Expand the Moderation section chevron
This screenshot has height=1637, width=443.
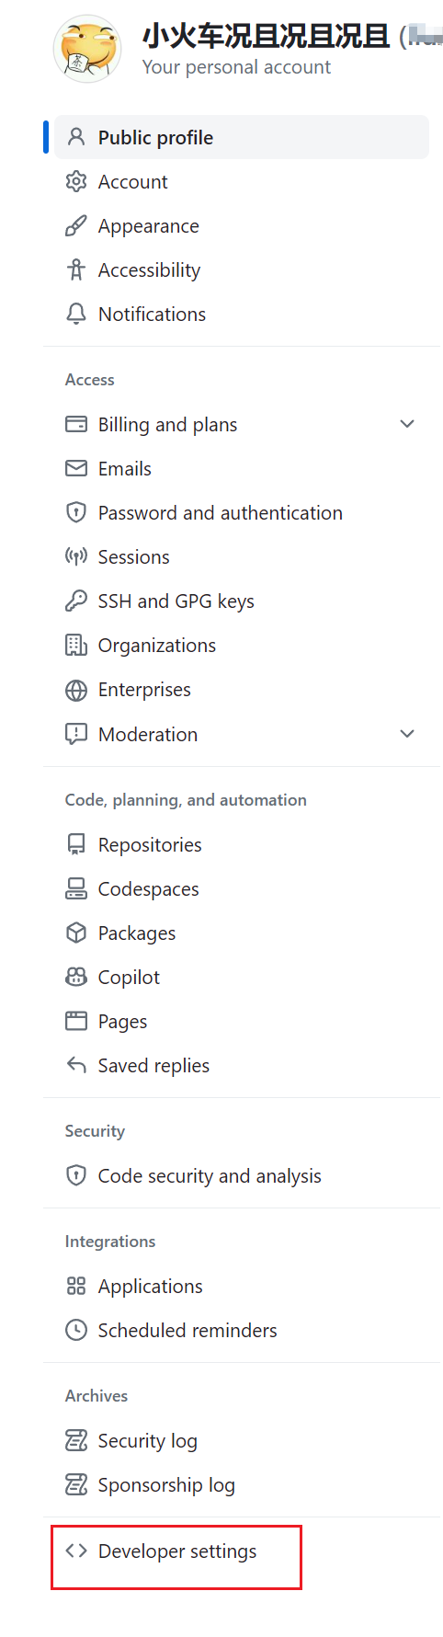[407, 734]
